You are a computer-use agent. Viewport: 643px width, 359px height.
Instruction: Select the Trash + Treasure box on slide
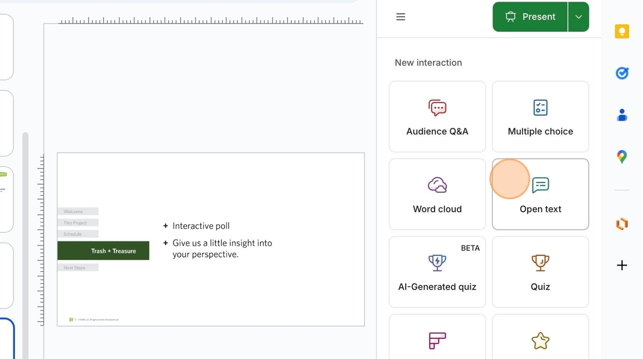(x=103, y=251)
